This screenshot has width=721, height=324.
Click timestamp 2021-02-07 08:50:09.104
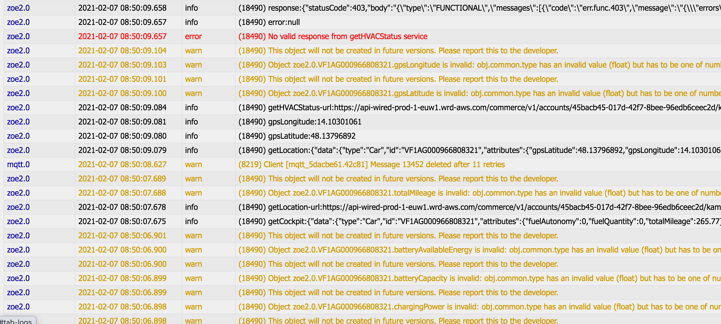(122, 51)
